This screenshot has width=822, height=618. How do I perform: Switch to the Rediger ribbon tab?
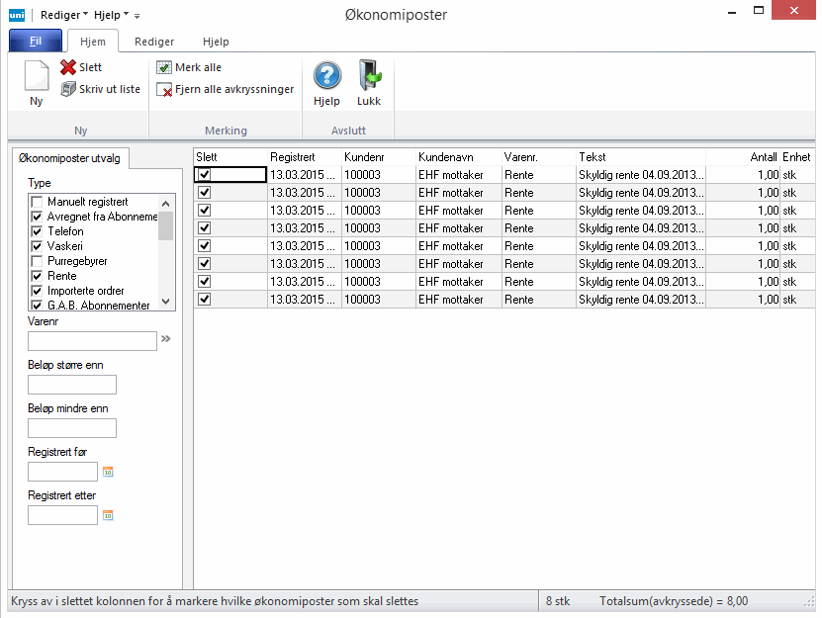coord(154,43)
